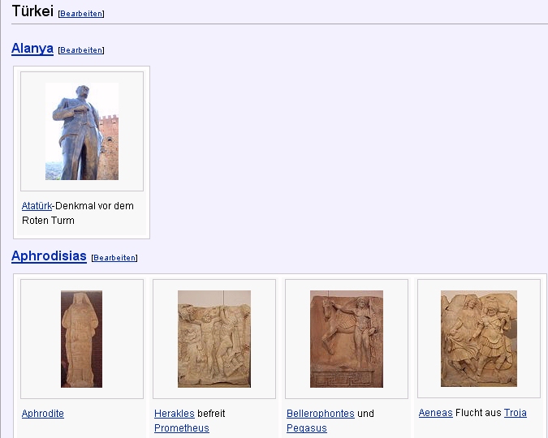The width and height of the screenshot is (548, 438).
Task: Follow the Pegasus caption link
Action: pos(307,428)
